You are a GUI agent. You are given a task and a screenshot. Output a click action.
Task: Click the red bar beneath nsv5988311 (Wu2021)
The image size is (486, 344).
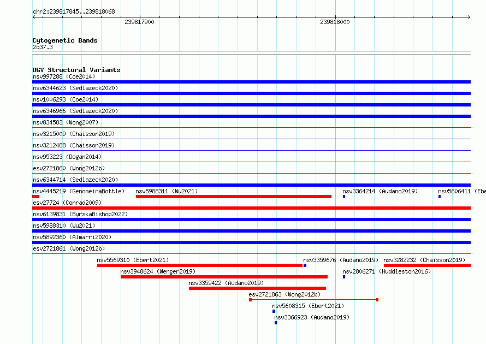(234, 197)
